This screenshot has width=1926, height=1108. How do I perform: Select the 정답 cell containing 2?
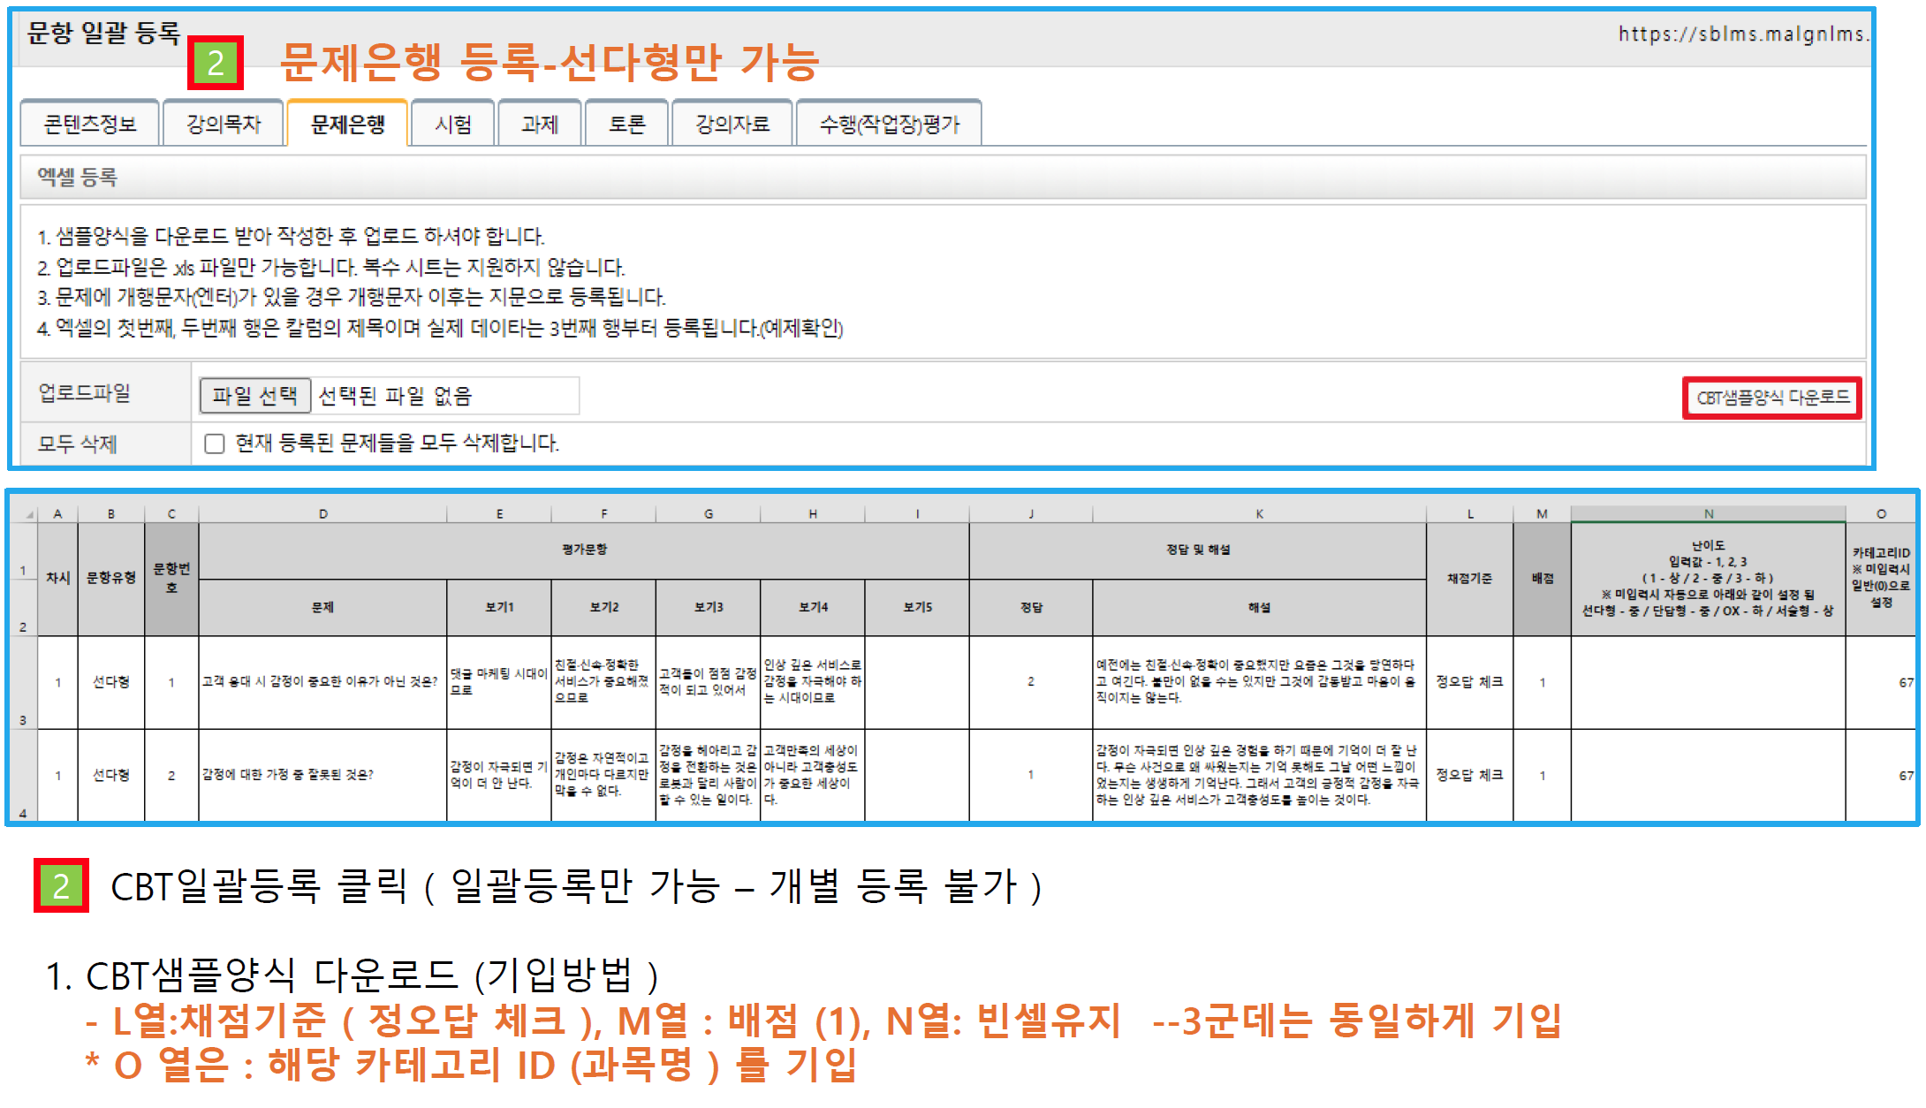[x=1030, y=681]
